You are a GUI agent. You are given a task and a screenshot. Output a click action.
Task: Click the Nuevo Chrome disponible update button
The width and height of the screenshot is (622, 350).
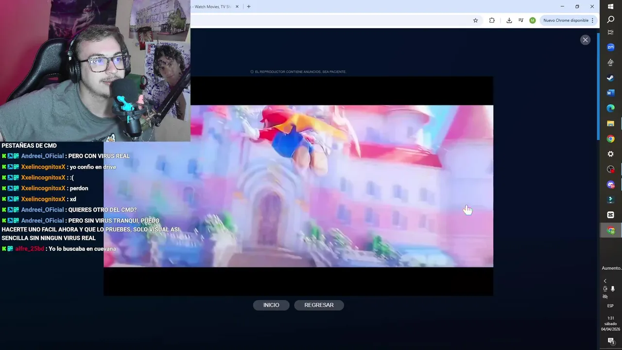pyautogui.click(x=566, y=20)
